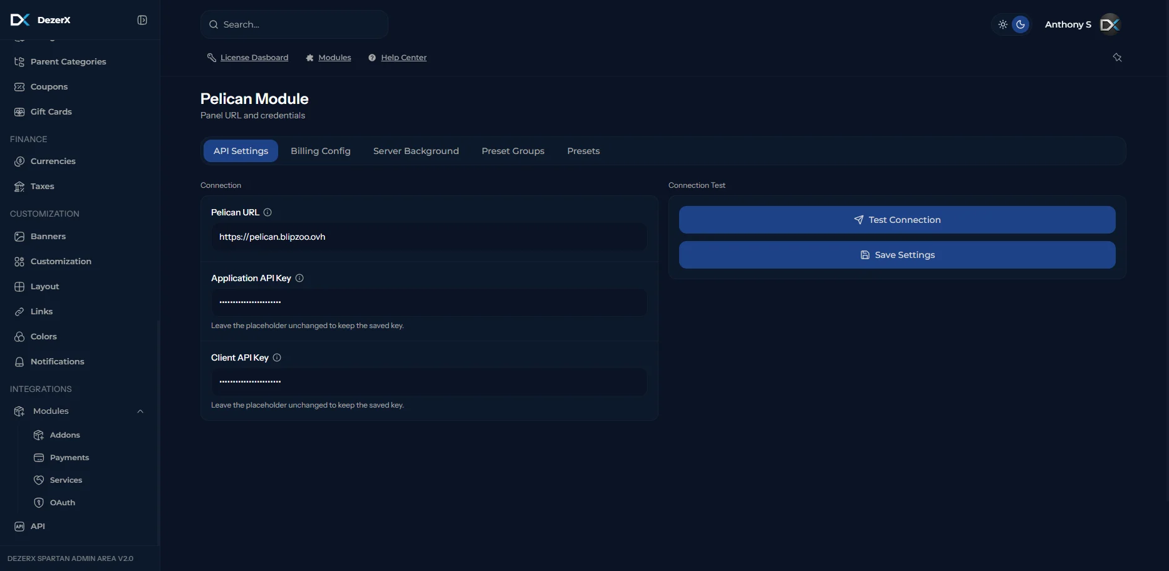Go to Coupons page in sidebar
This screenshot has height=571, width=1169.
click(49, 86)
